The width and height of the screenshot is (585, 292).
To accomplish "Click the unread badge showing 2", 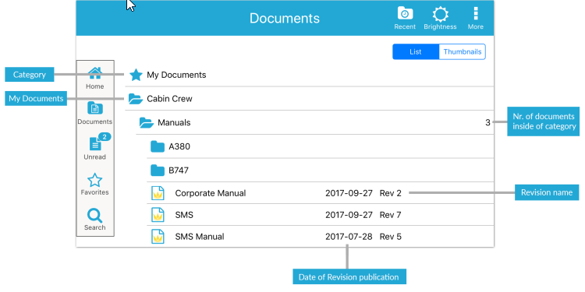I will coord(105,137).
